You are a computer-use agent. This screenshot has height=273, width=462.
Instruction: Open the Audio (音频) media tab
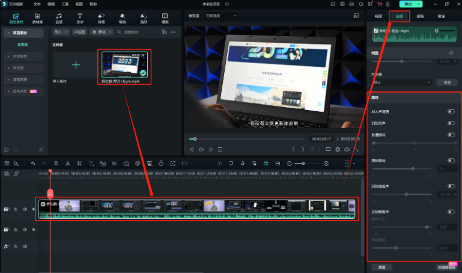pyautogui.click(x=59, y=18)
